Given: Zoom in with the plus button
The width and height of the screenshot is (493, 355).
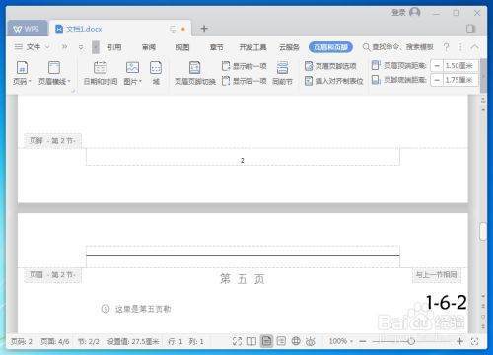Looking at the screenshot, I should coord(459,342).
